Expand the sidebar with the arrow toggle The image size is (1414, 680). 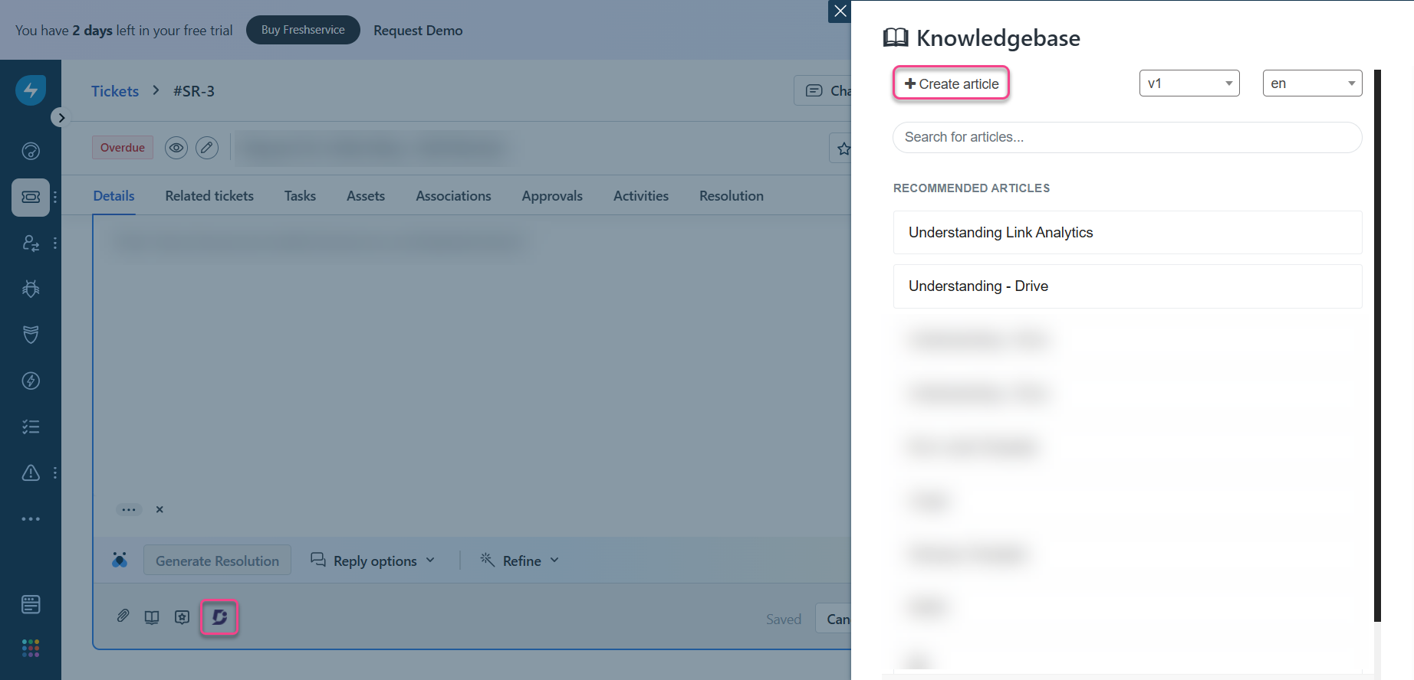(x=61, y=118)
